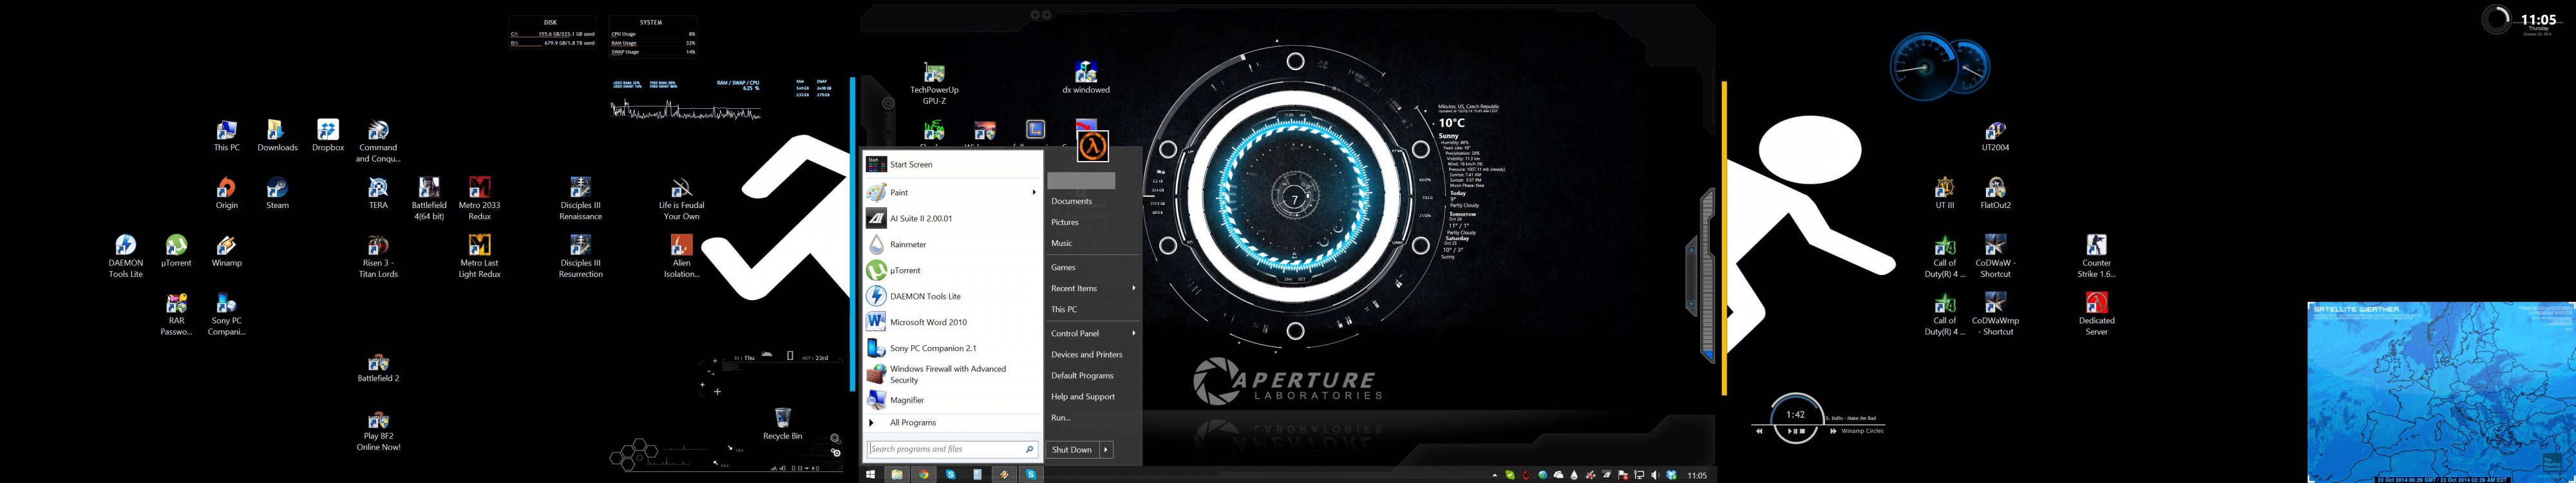Click the volume speaker tray icon
Viewport: 2576px width, 483px height.
tap(1655, 475)
